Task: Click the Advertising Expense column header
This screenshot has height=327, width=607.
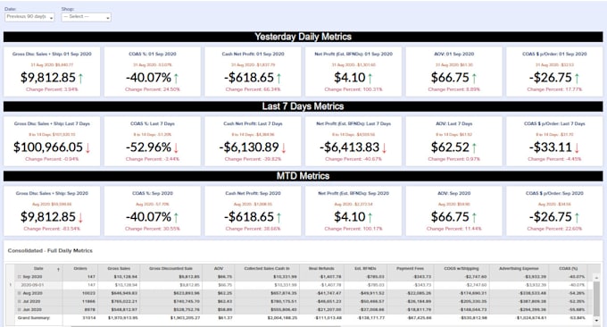Action: 519,269
